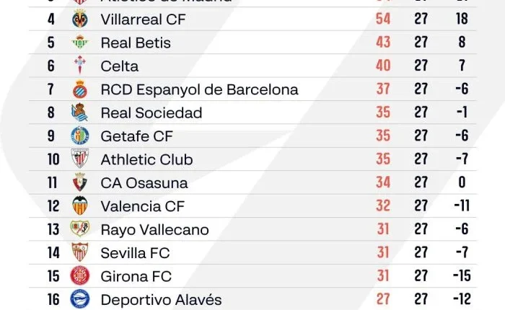Viewport: 505px width, 310px height.
Task: Click the RCD Espanyol de Barcelona name
Action: click(x=199, y=89)
